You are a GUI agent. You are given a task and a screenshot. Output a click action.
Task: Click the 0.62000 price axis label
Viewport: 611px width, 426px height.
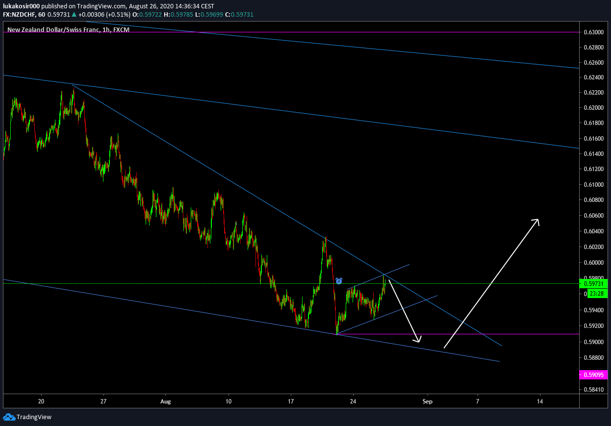593,108
